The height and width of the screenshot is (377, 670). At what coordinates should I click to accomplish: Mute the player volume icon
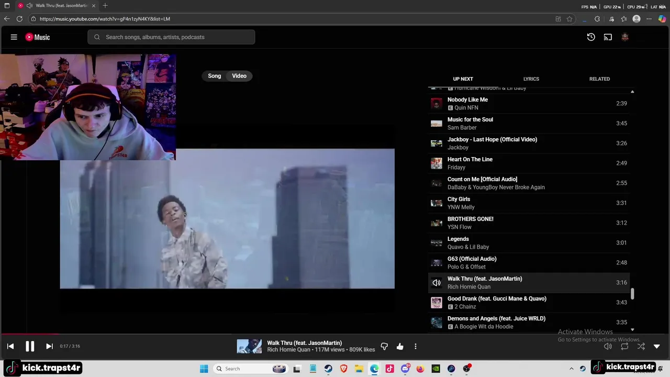[608, 347]
